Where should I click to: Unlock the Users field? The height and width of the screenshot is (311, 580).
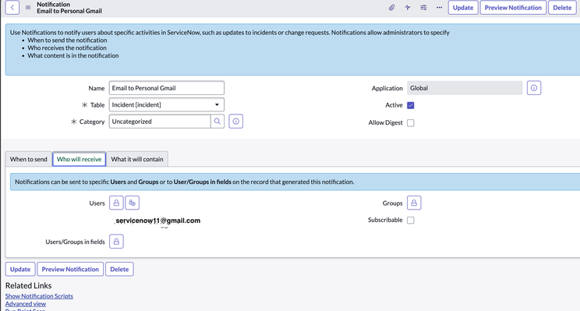pos(116,203)
